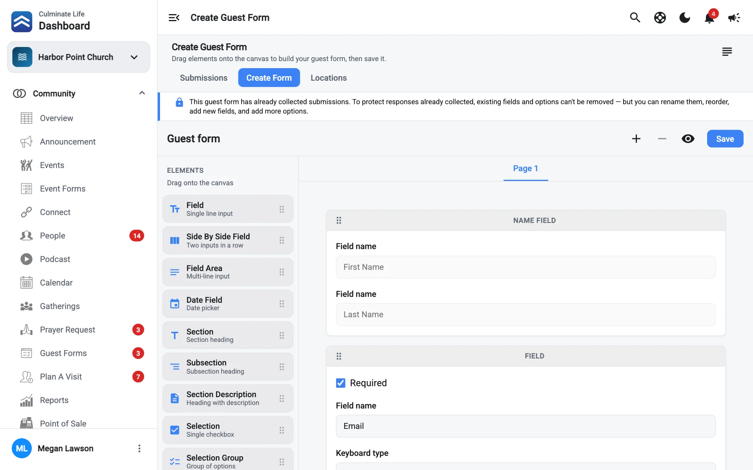Switch to the Submissions tab
The width and height of the screenshot is (753, 470).
(x=204, y=78)
